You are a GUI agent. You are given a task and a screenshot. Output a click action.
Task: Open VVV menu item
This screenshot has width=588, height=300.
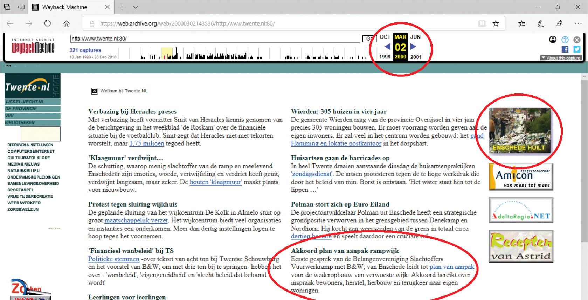[32, 116]
